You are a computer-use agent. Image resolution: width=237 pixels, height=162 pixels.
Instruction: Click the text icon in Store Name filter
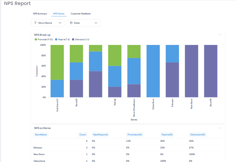click(x=35, y=23)
